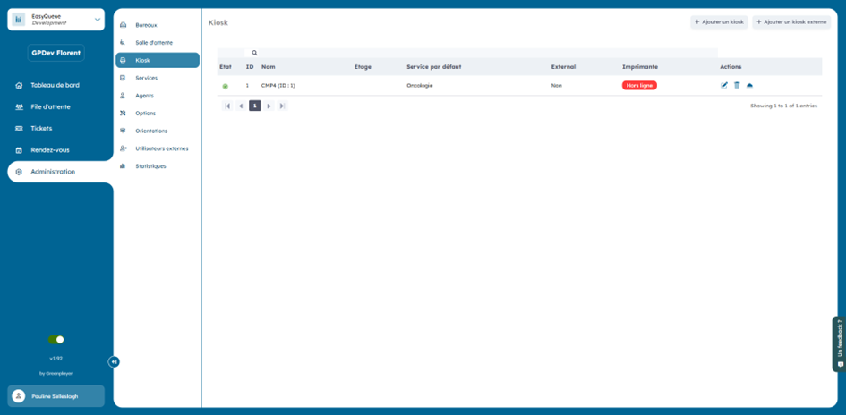Click the Un feedback side tab
Screen dimensions: 846x415
[x=839, y=343]
